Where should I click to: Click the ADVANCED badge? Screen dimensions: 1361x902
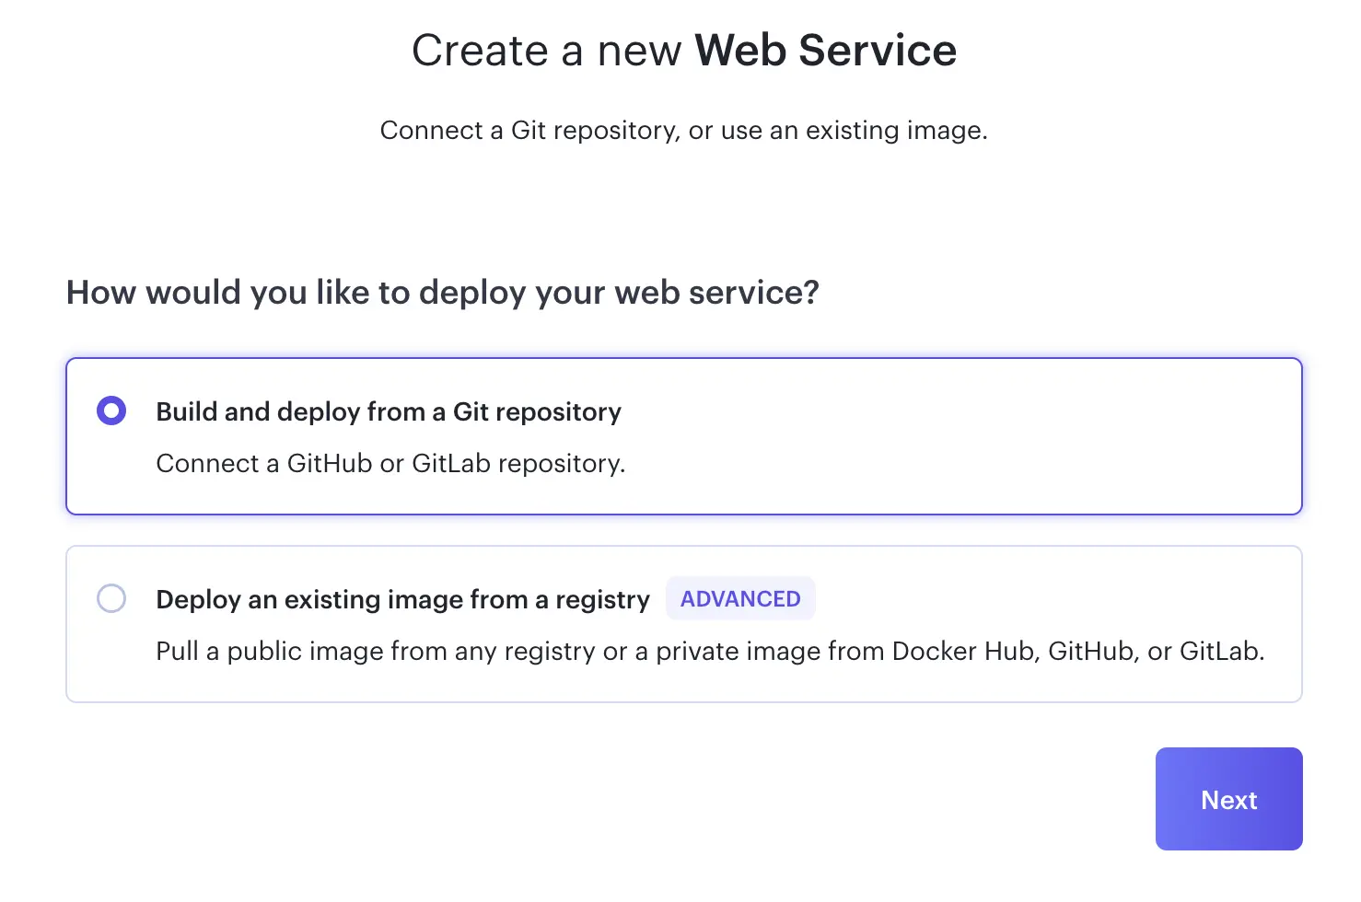[x=740, y=598]
